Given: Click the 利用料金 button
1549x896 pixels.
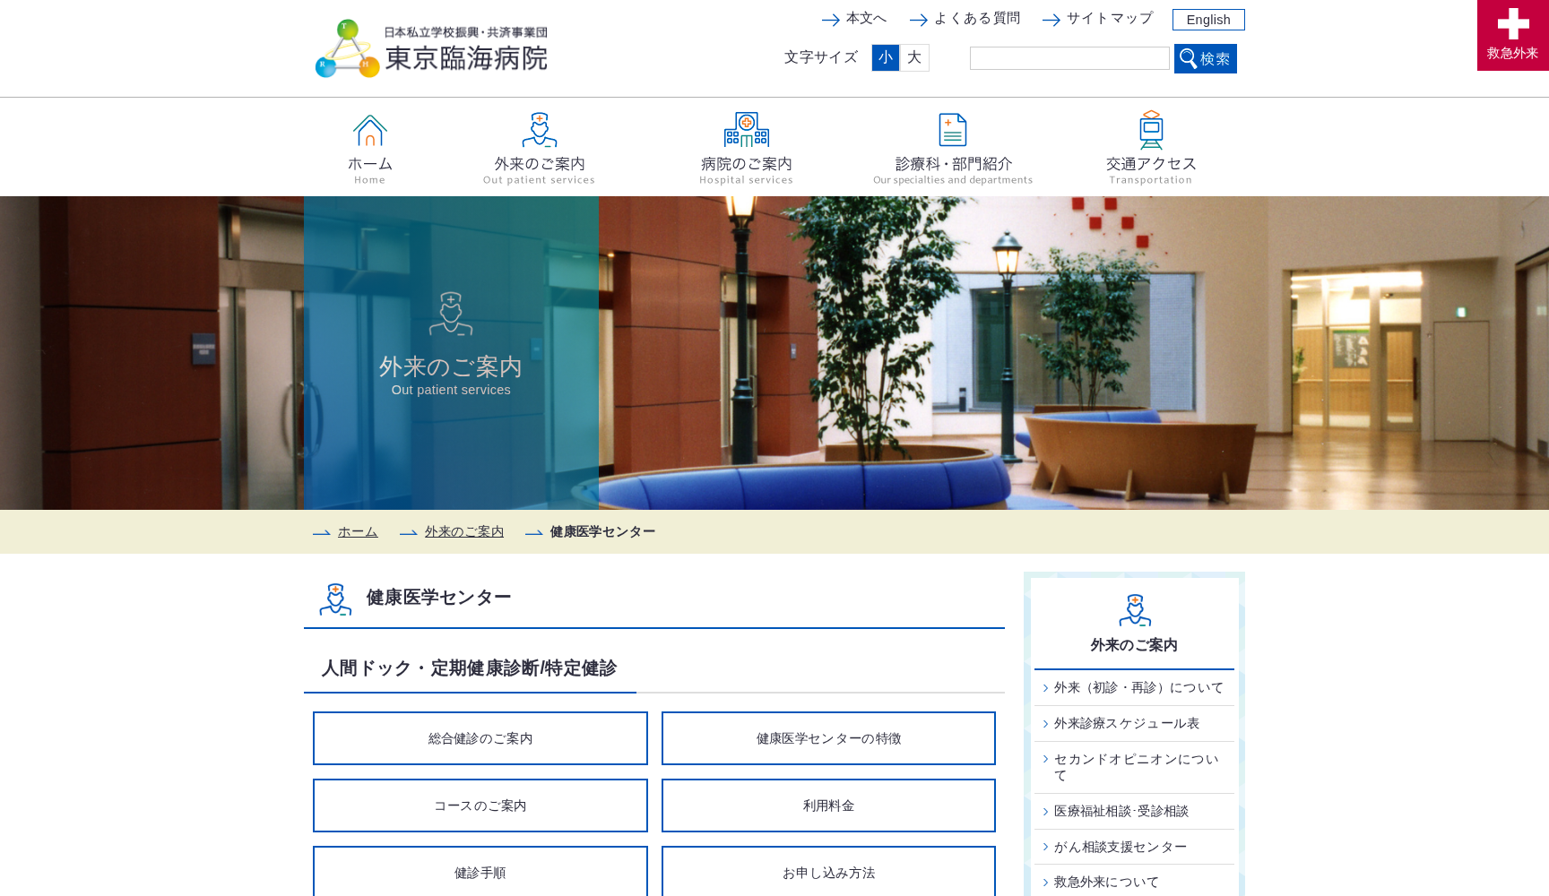Looking at the screenshot, I should (827, 805).
